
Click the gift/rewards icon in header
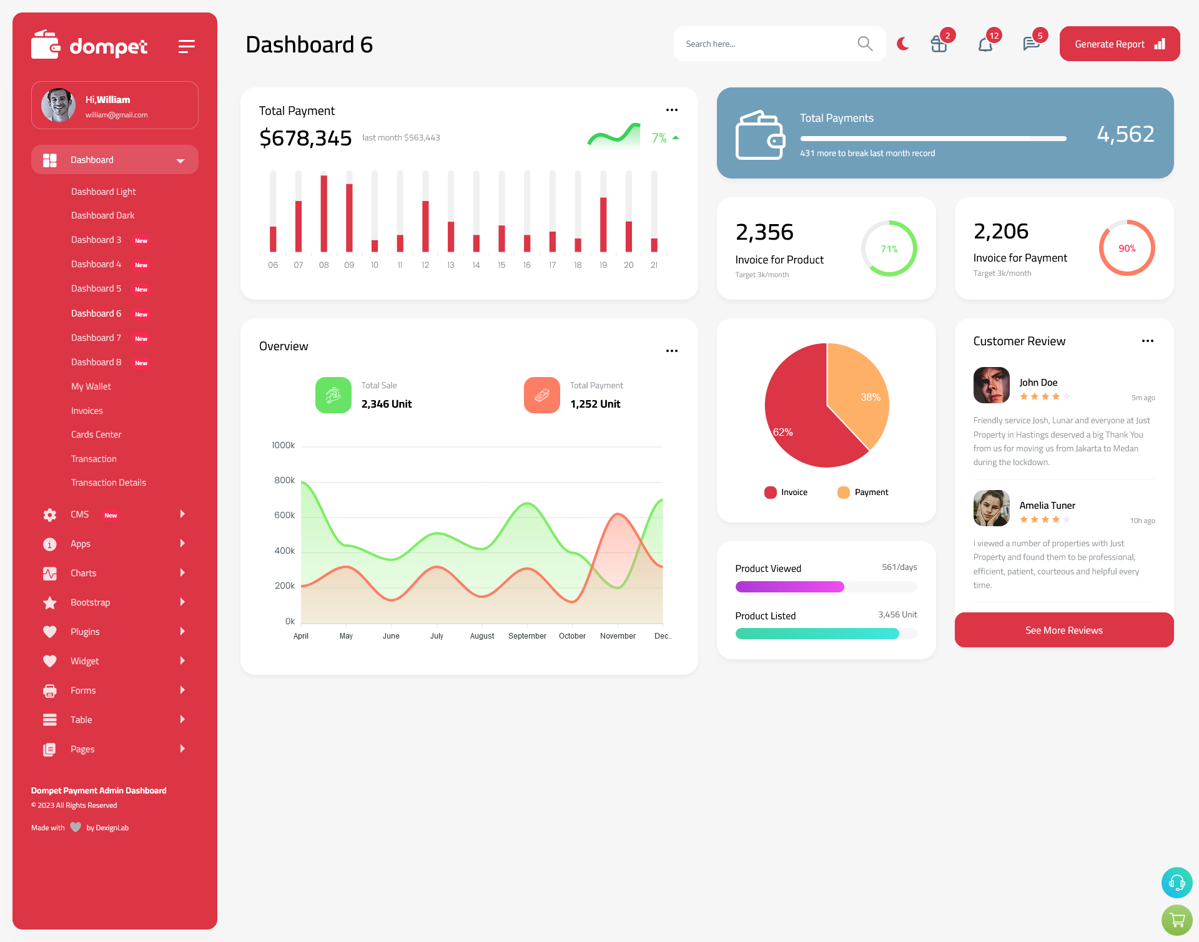937,43
